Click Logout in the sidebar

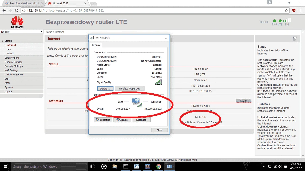8,92
